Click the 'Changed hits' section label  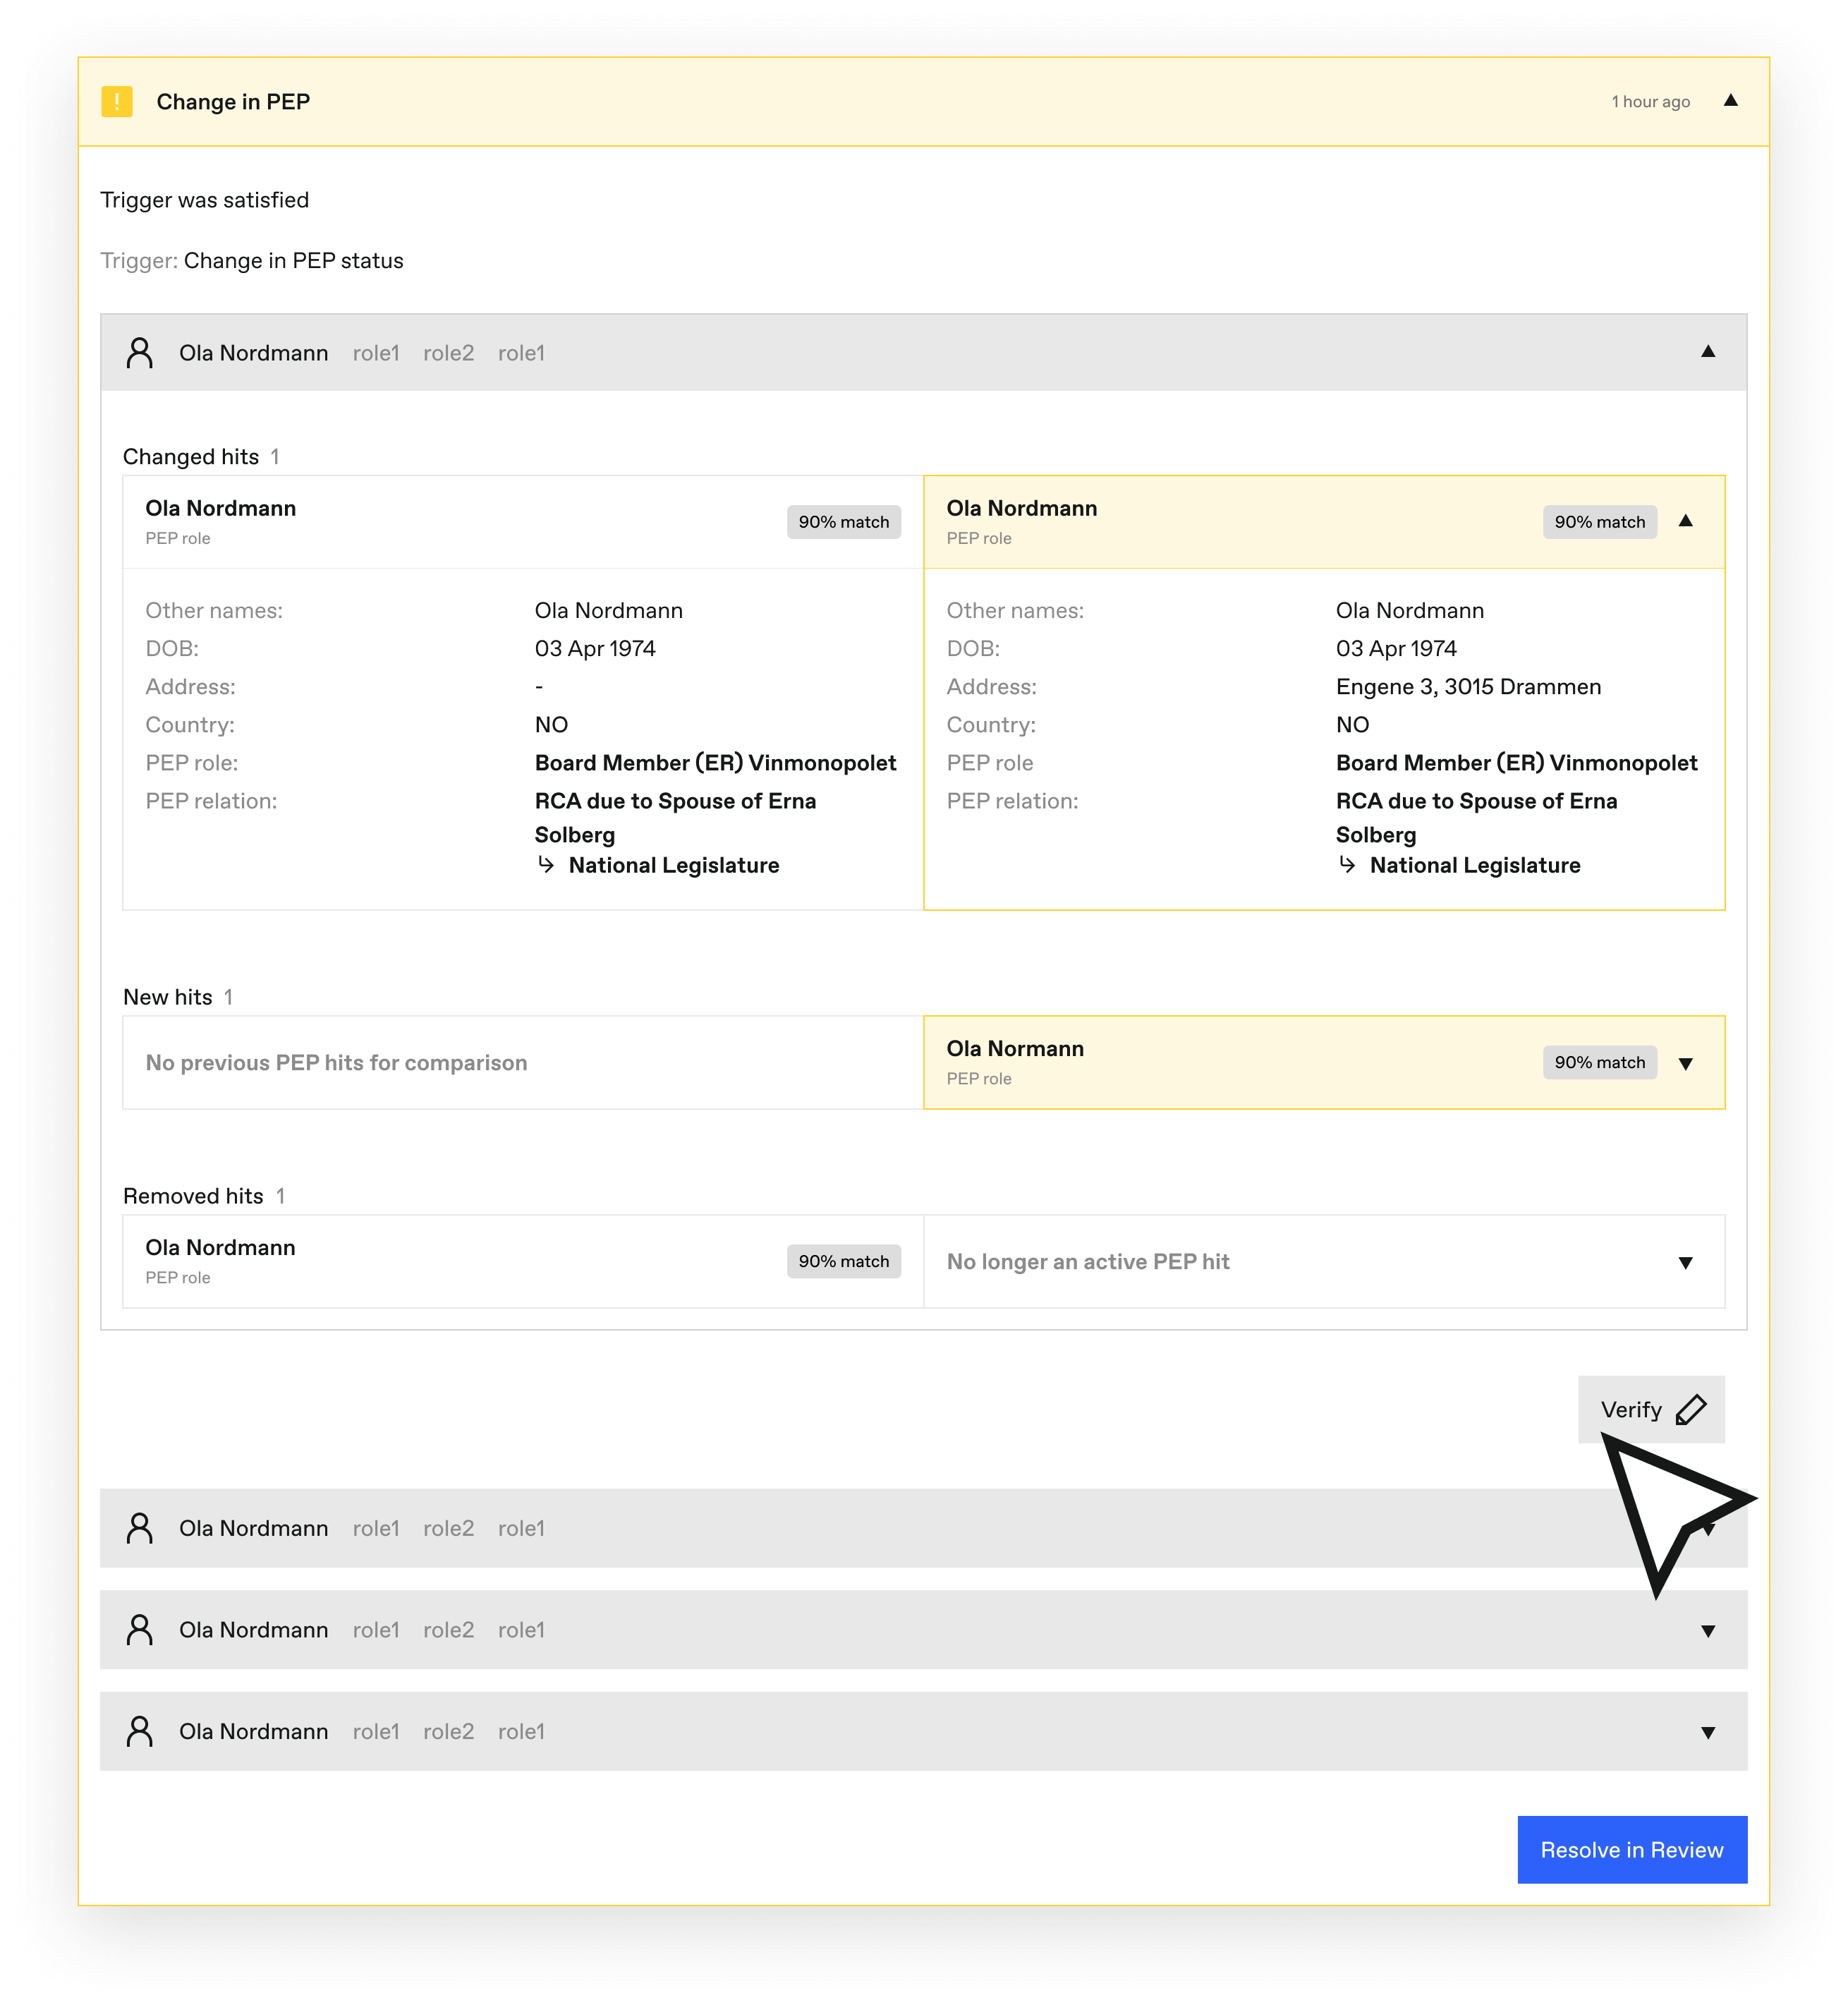190,456
